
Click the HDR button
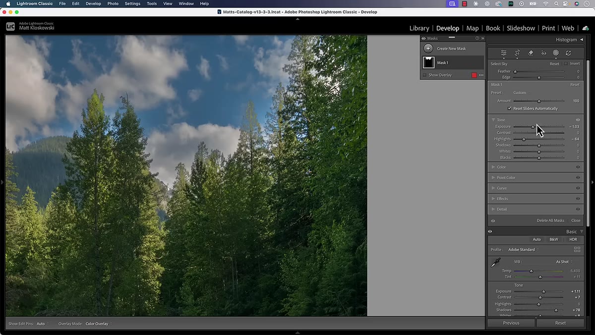[x=573, y=239]
